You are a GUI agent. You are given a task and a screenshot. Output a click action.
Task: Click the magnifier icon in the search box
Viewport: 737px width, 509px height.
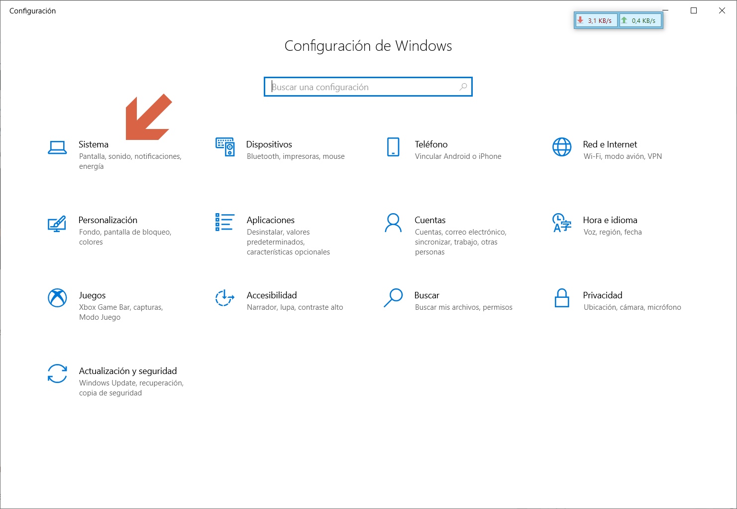[x=463, y=87]
